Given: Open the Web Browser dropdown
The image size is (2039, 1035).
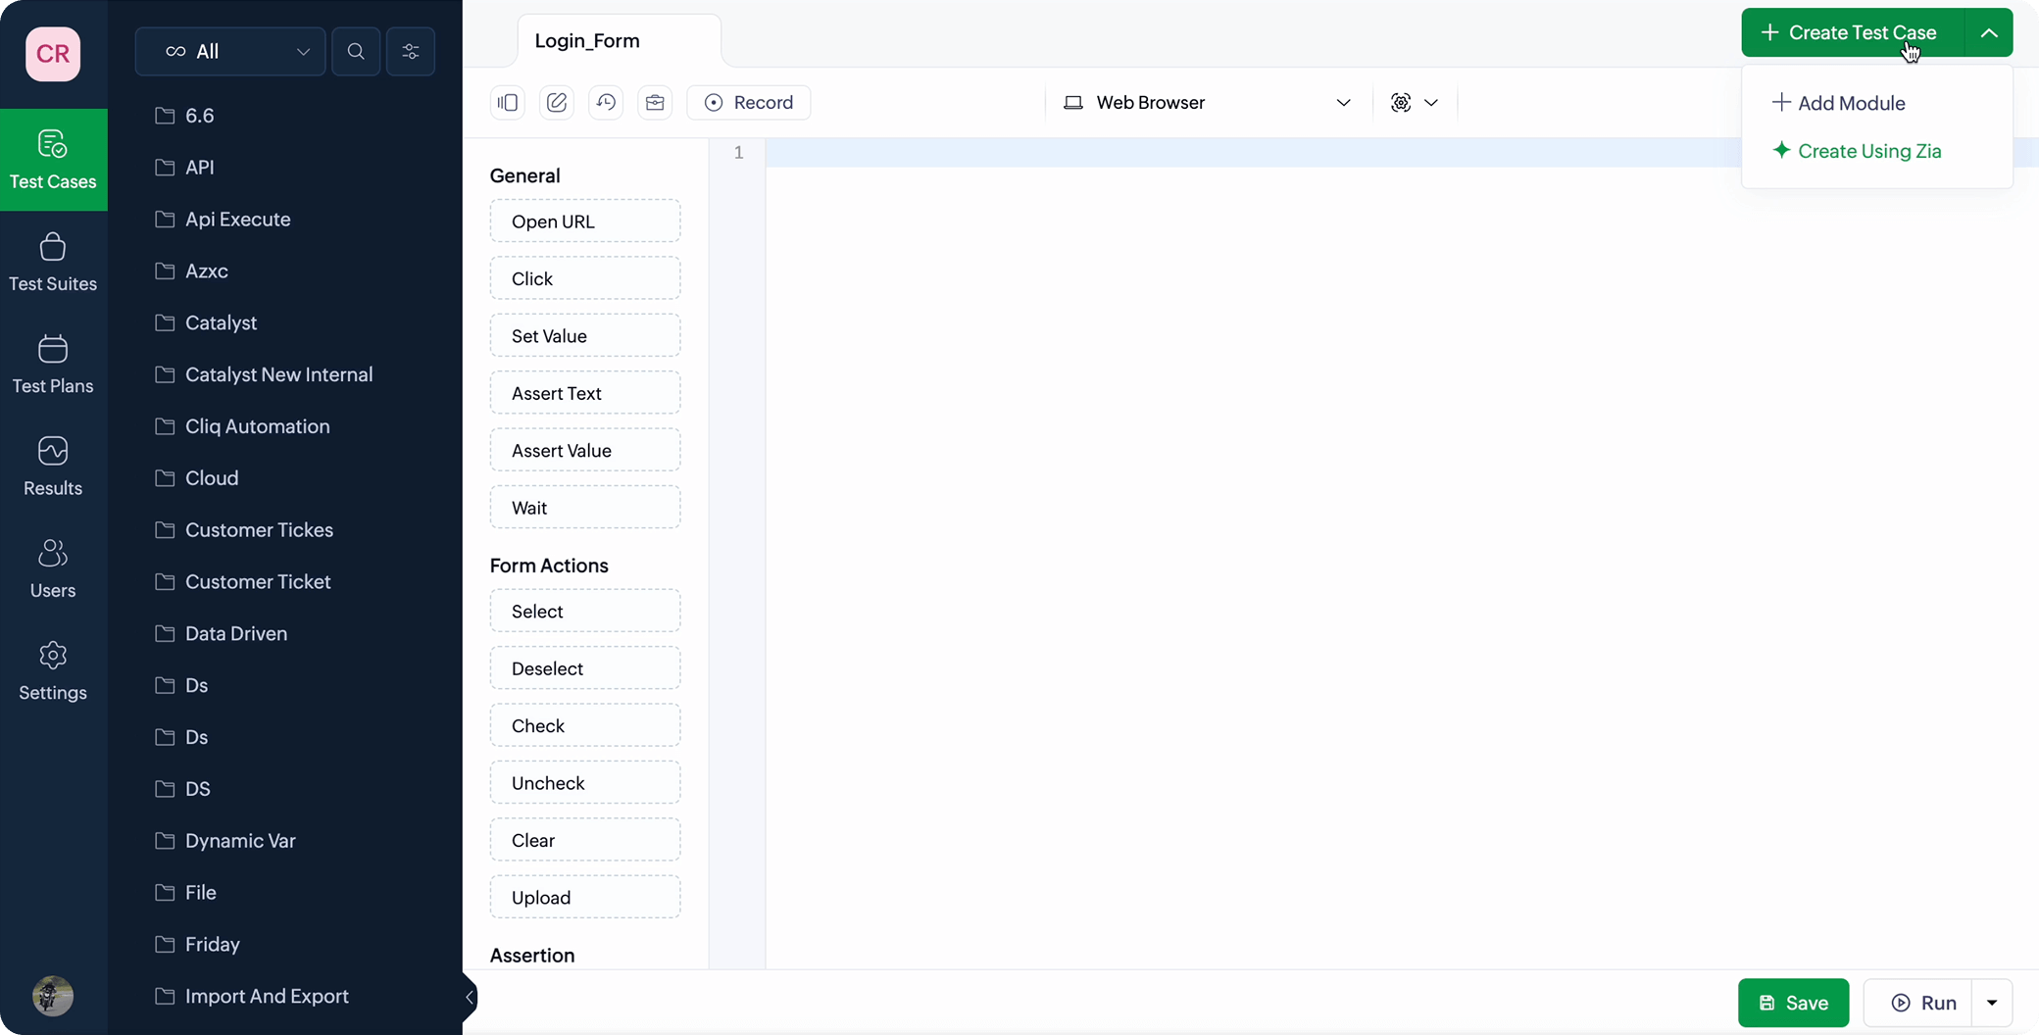Looking at the screenshot, I should point(1208,103).
